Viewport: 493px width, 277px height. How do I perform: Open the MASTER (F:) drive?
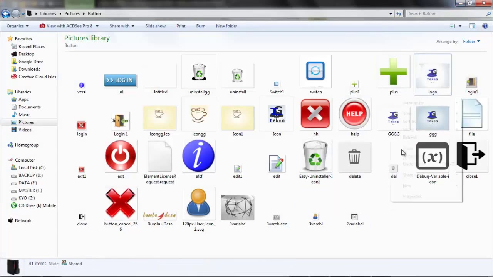pyautogui.click(x=30, y=190)
